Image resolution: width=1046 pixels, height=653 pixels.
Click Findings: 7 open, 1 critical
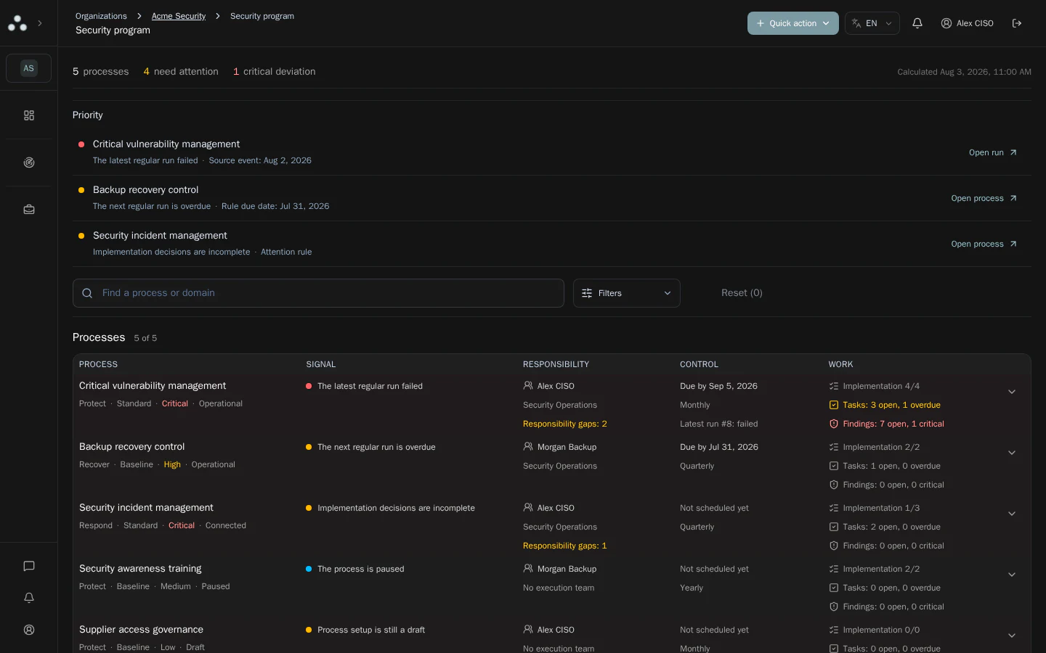pyautogui.click(x=893, y=424)
